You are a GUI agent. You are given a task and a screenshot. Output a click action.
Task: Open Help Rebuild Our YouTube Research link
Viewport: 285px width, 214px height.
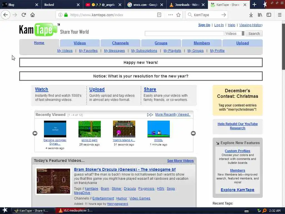pos(238,126)
